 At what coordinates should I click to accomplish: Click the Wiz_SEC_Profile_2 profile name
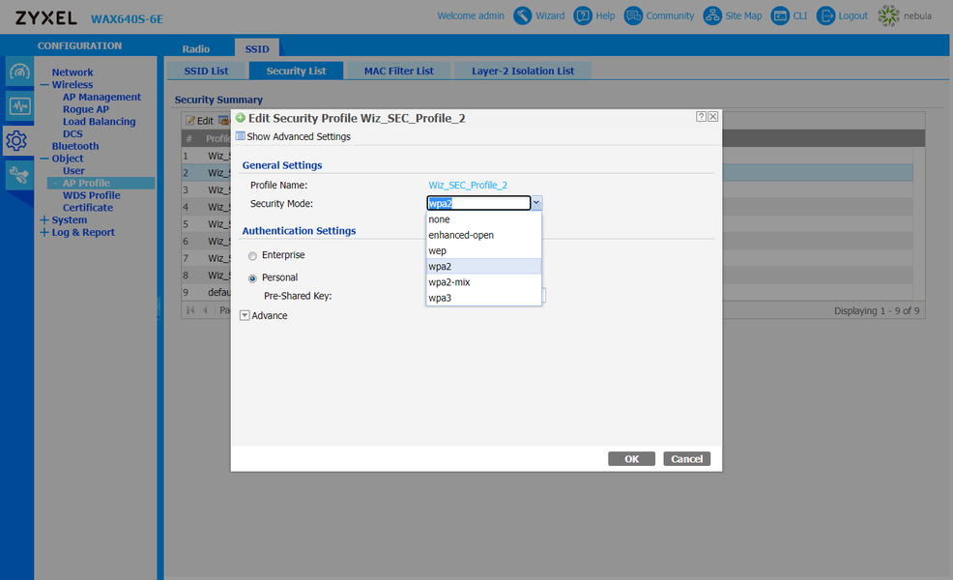pyautogui.click(x=468, y=185)
